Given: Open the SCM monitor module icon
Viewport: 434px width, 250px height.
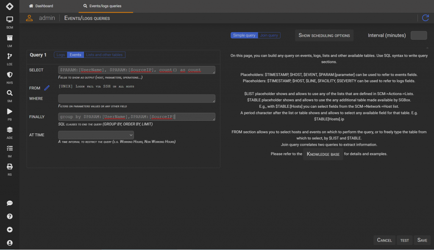Looking at the screenshot, I should (9, 19).
